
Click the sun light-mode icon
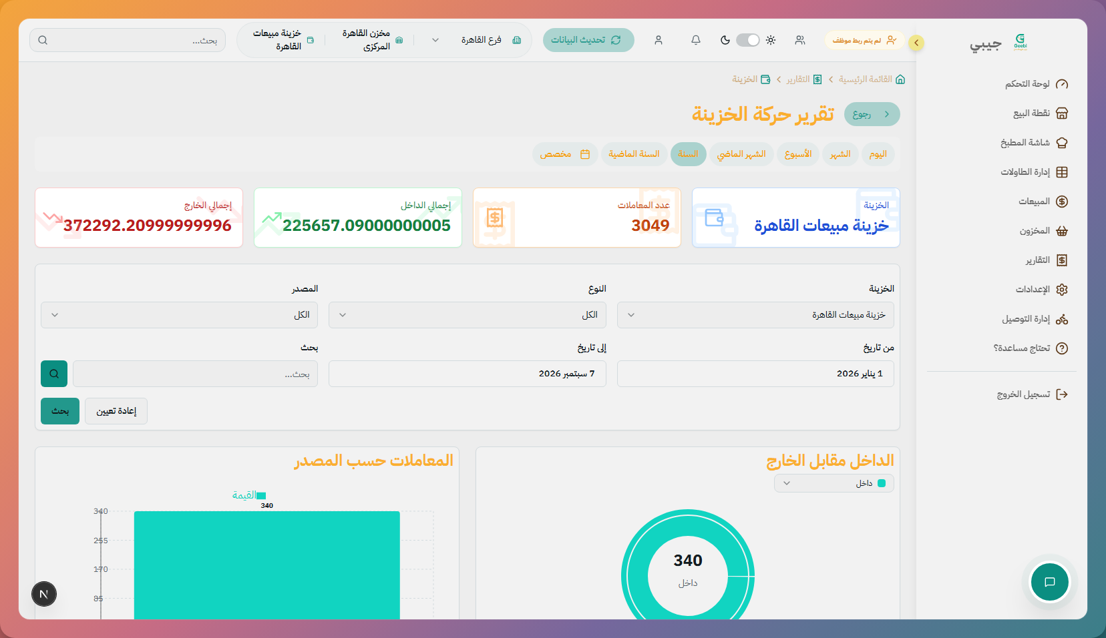pos(771,40)
